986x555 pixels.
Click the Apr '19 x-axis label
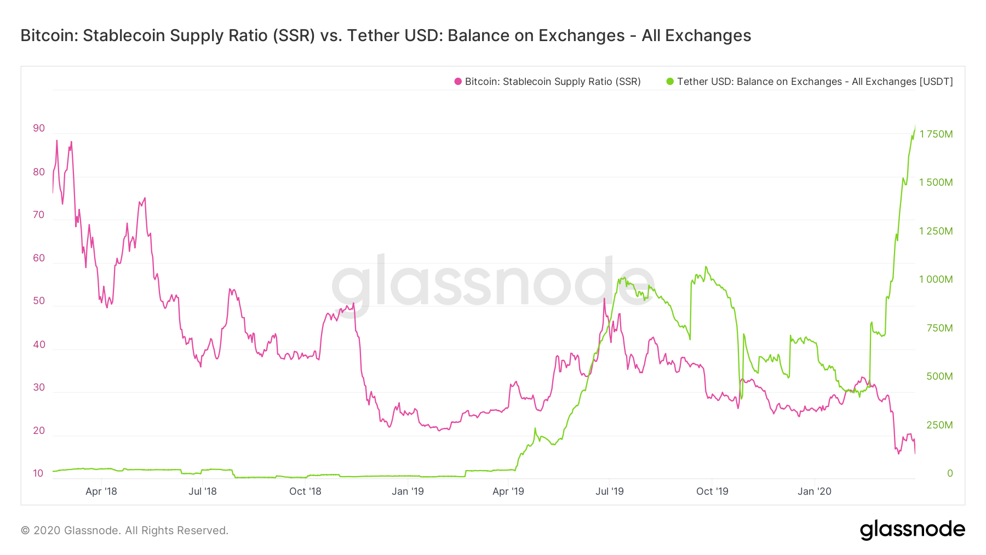coord(508,491)
